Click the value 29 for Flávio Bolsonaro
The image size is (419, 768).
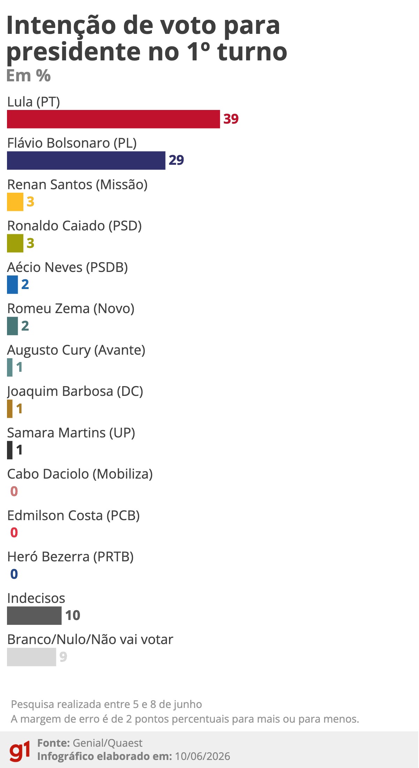pos(176,160)
